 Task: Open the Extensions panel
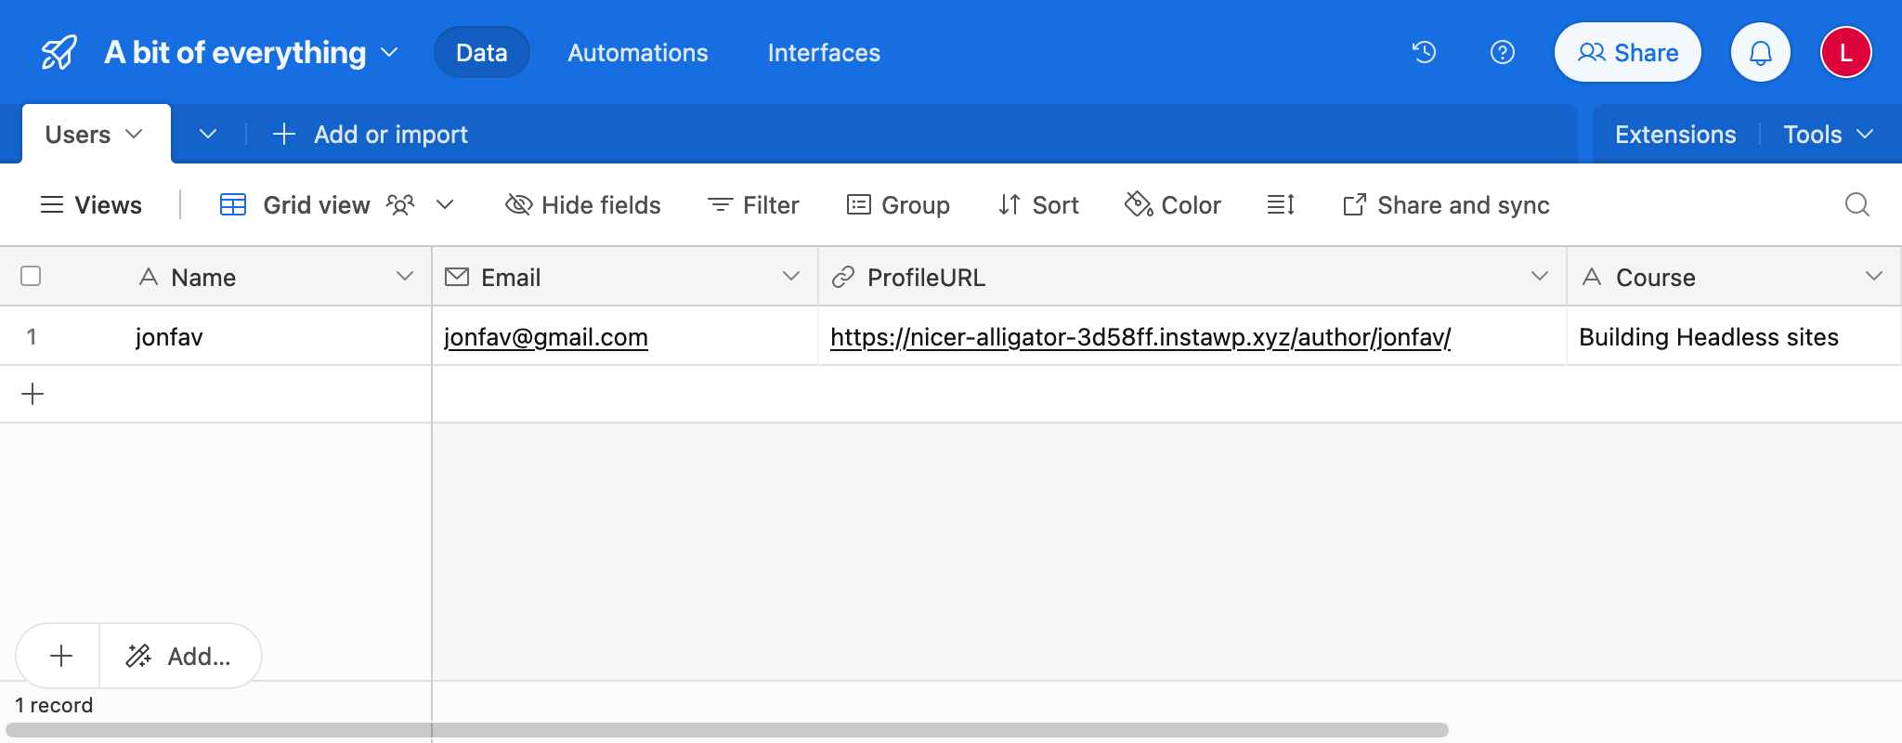1675,135
